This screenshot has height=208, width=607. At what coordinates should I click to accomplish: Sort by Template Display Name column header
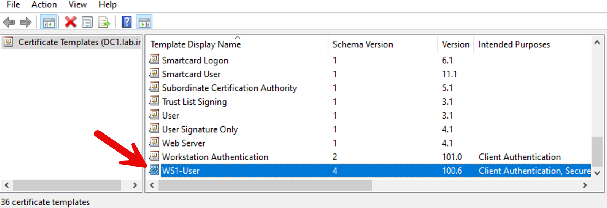click(196, 44)
